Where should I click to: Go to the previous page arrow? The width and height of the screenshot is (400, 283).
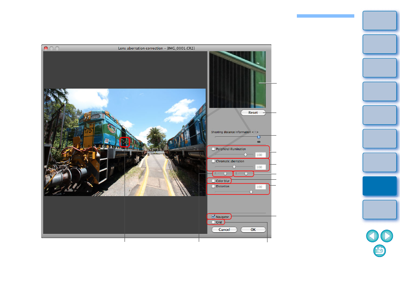click(372, 236)
